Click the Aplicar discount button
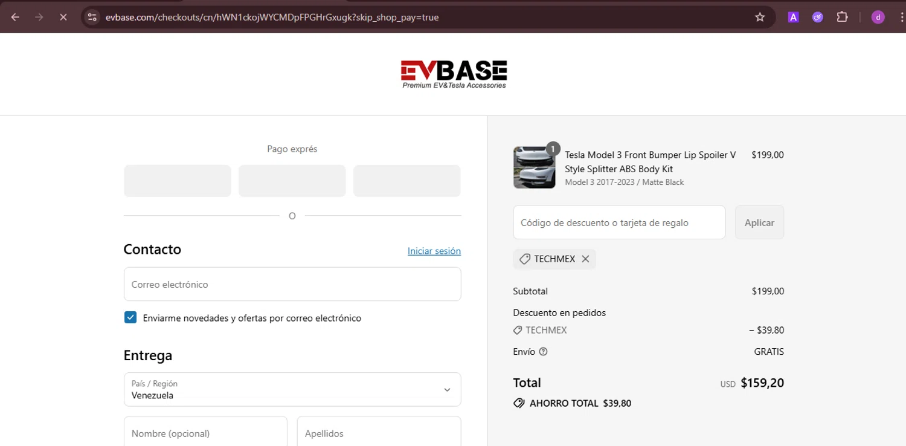906x446 pixels. point(759,222)
